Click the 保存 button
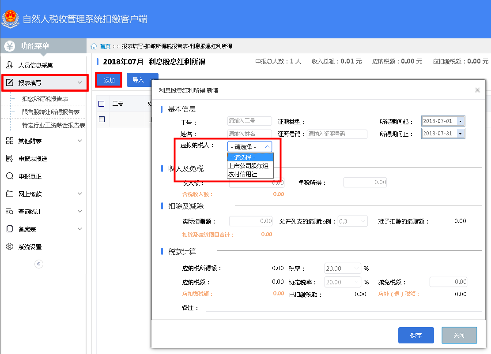The width and height of the screenshot is (491, 354). [416, 335]
